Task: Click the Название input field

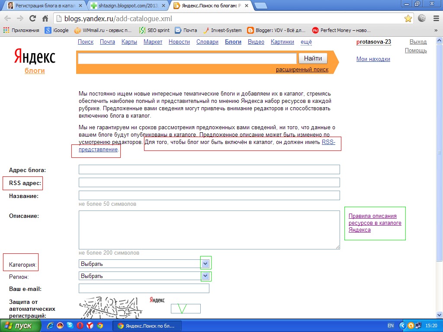Action: pyautogui.click(x=209, y=195)
